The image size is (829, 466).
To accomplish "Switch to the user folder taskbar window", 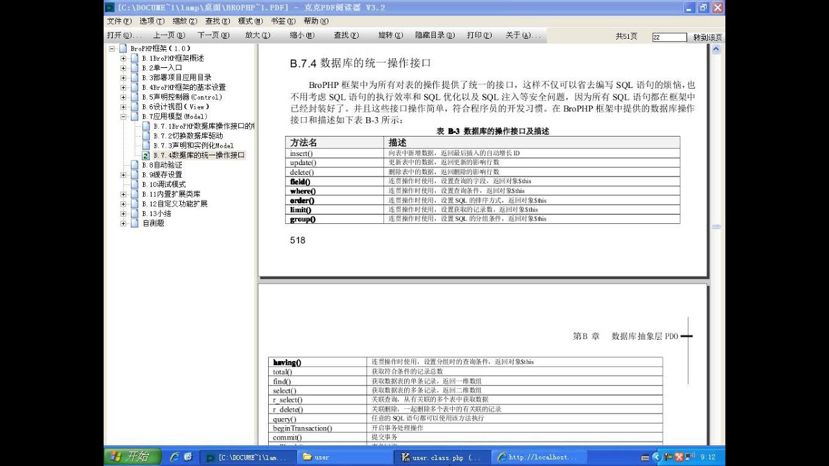I will (x=345, y=458).
